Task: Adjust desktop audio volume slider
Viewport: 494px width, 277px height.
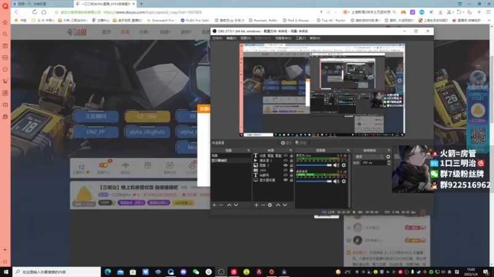Action: (x=314, y=181)
